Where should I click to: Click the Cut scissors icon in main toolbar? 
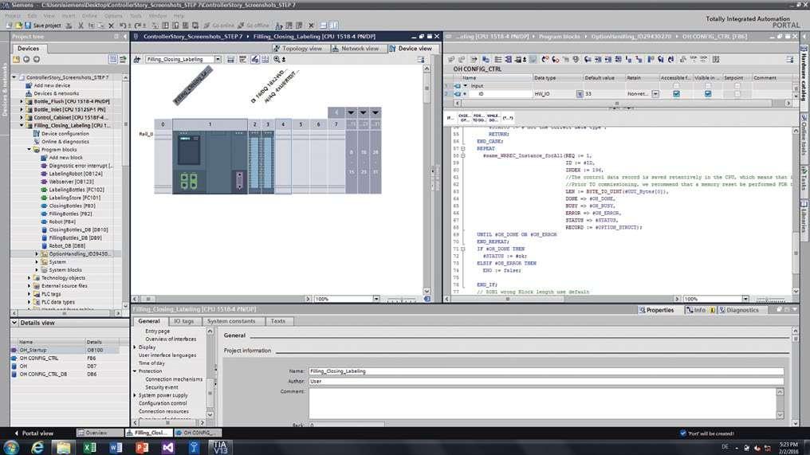point(81,25)
